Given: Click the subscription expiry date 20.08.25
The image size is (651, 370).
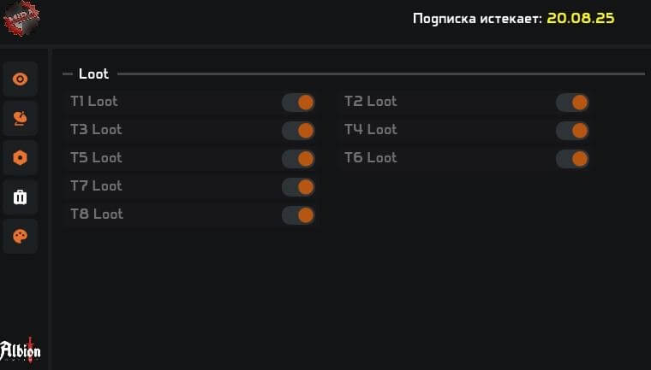Looking at the screenshot, I should [x=580, y=18].
